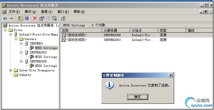This screenshot has width=214, height=110.
Task: Sort by the 从服务器 column header
Action: click(x=116, y=30)
